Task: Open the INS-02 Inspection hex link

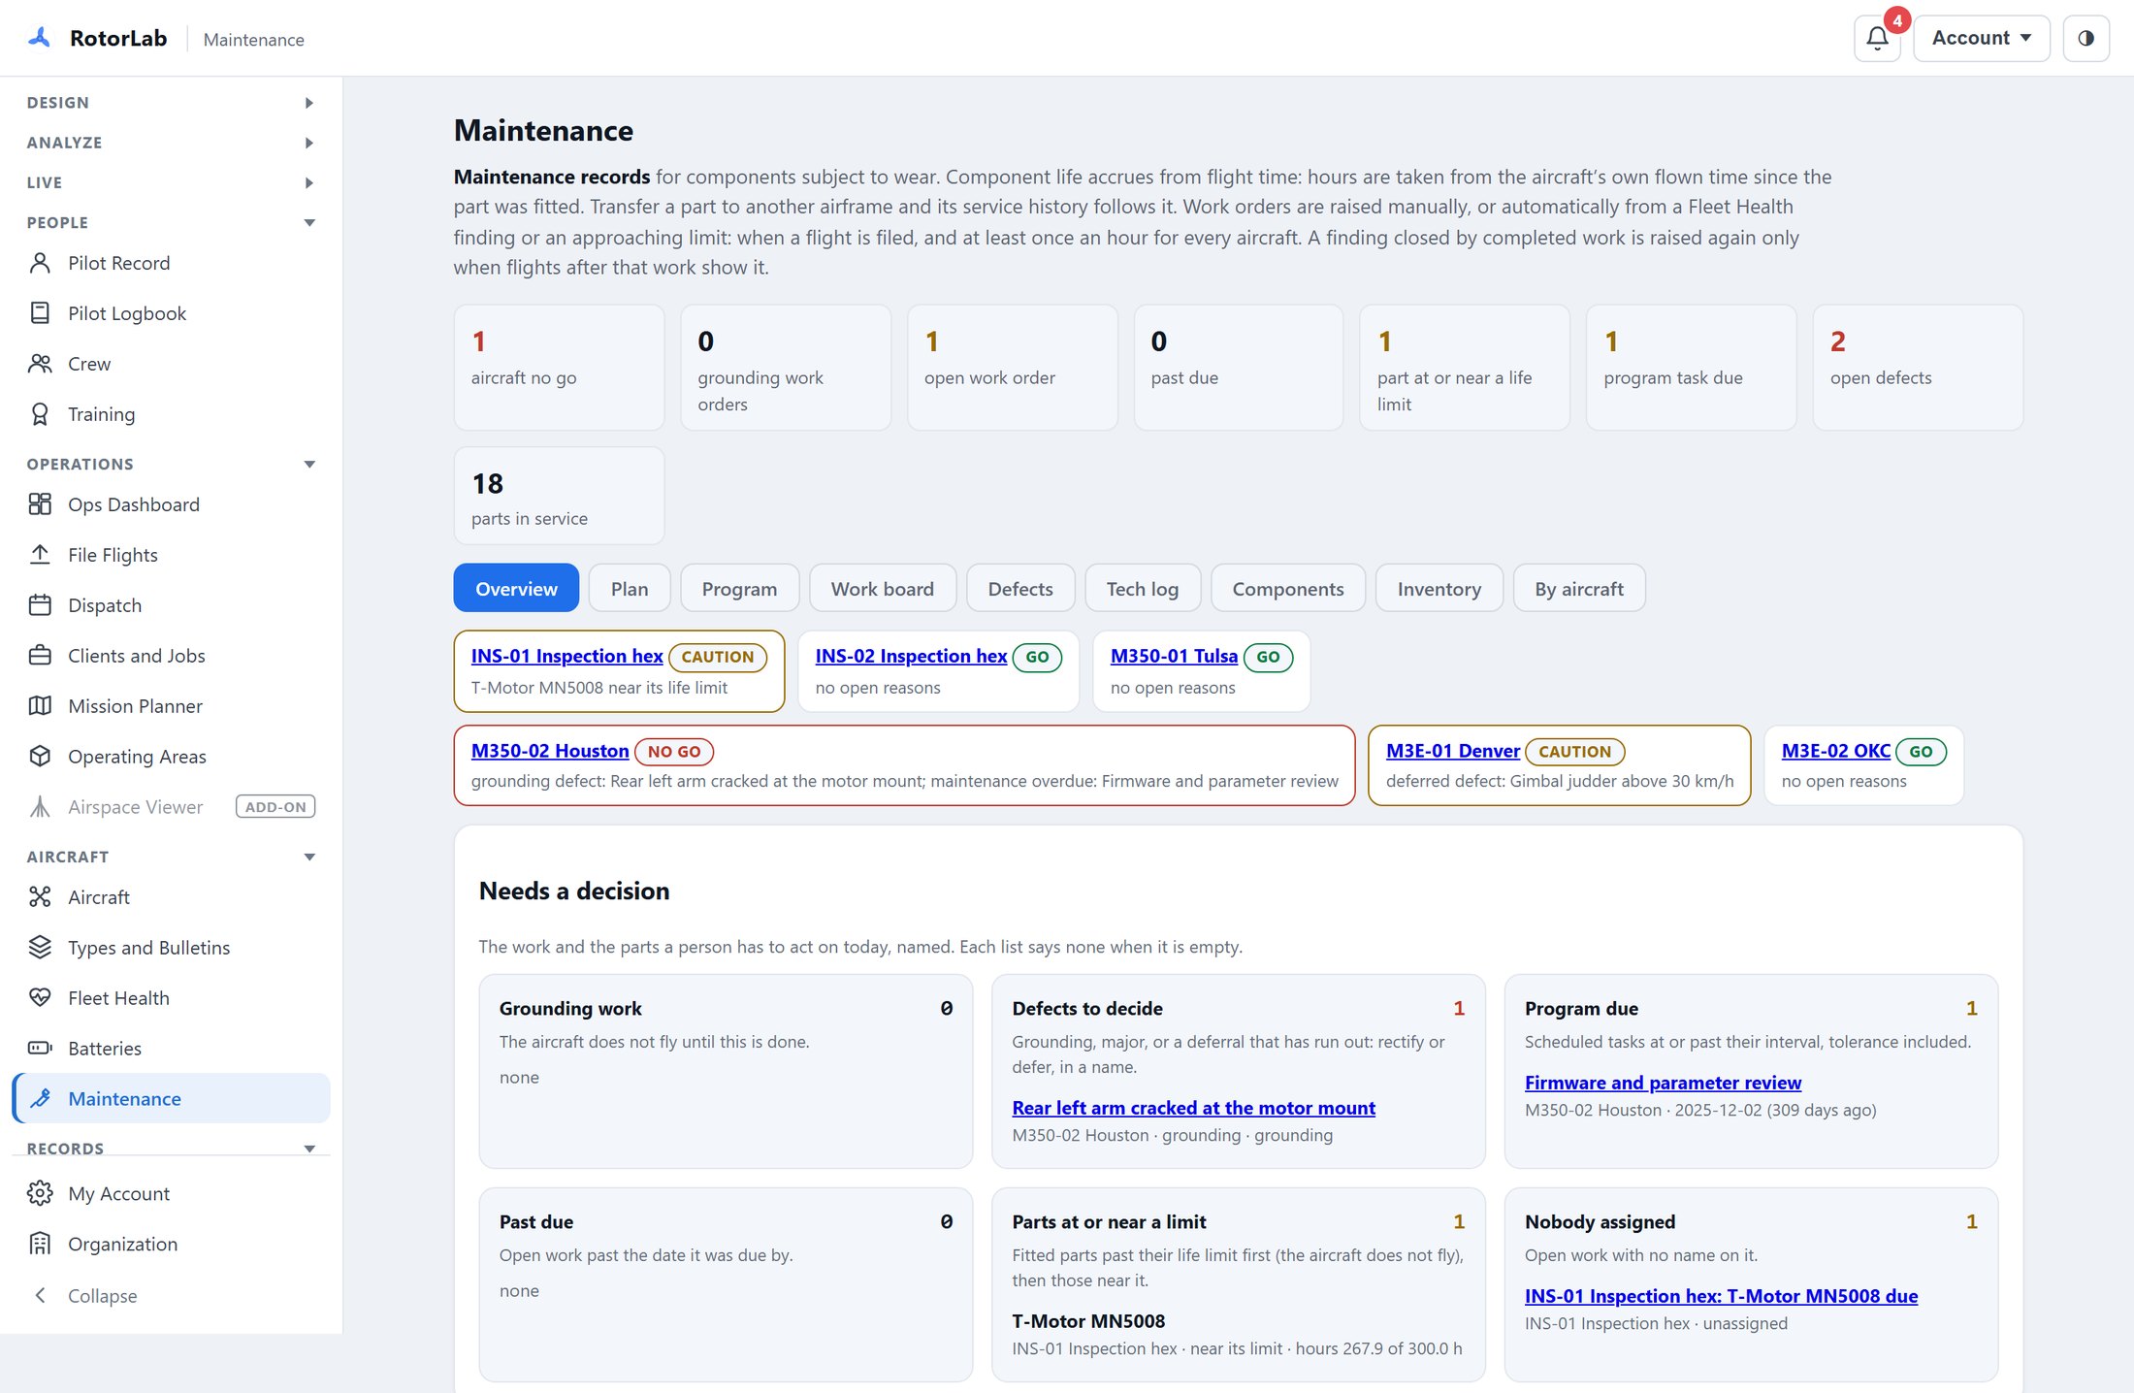Action: point(911,656)
